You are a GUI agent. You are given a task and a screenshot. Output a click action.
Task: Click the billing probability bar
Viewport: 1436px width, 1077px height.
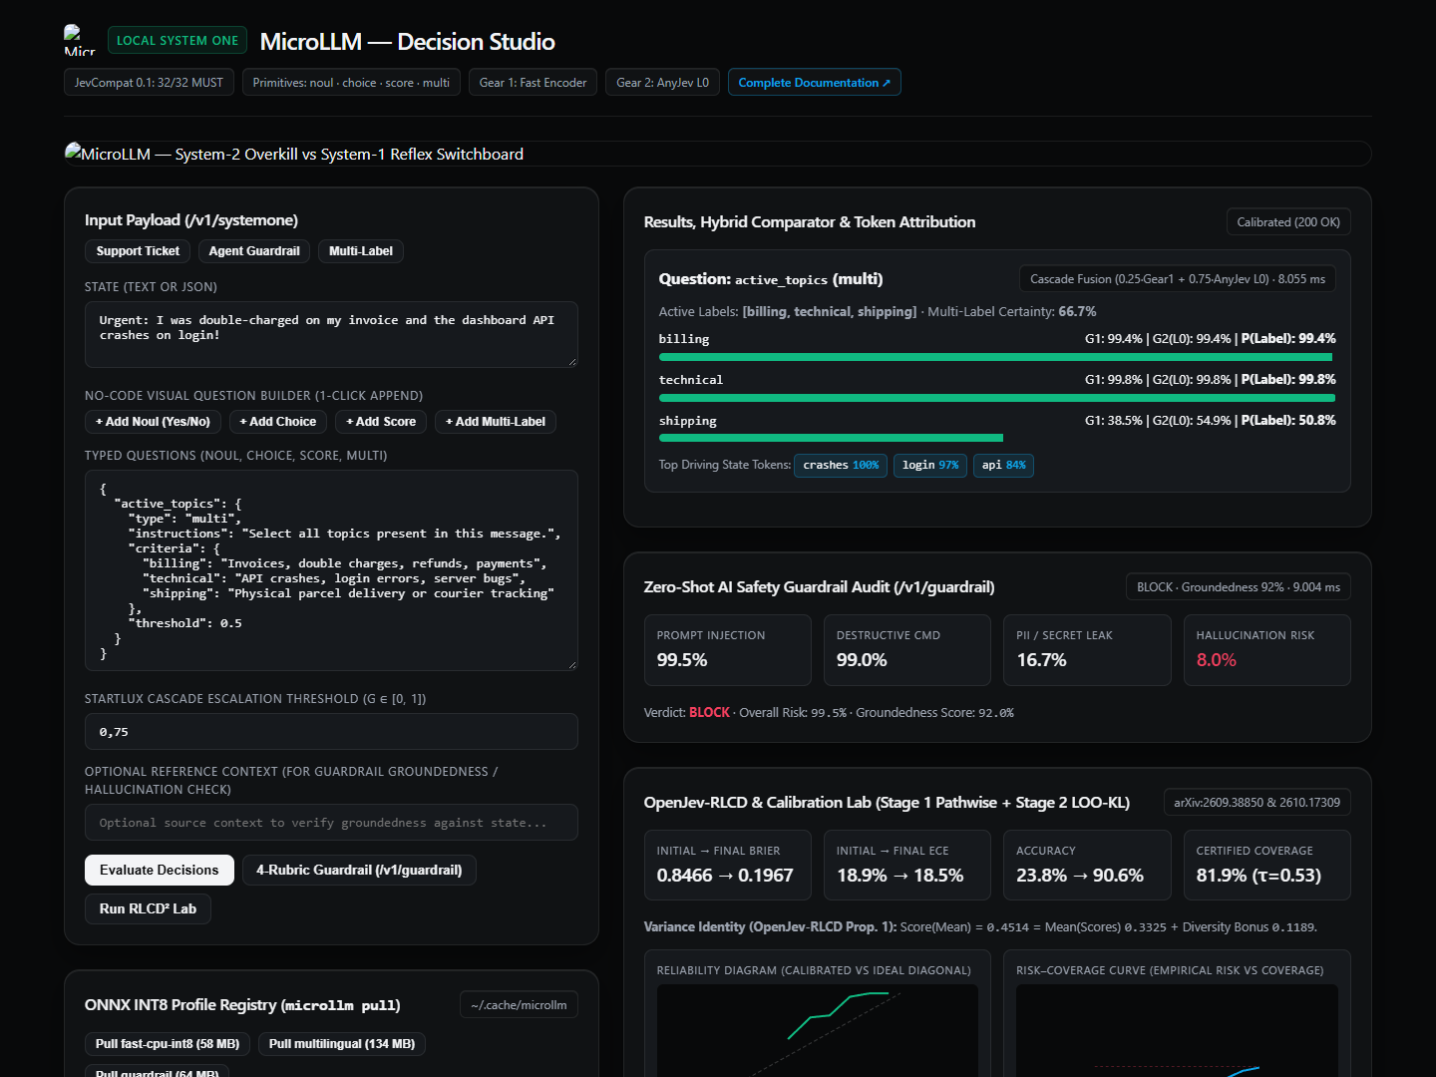[x=997, y=357]
